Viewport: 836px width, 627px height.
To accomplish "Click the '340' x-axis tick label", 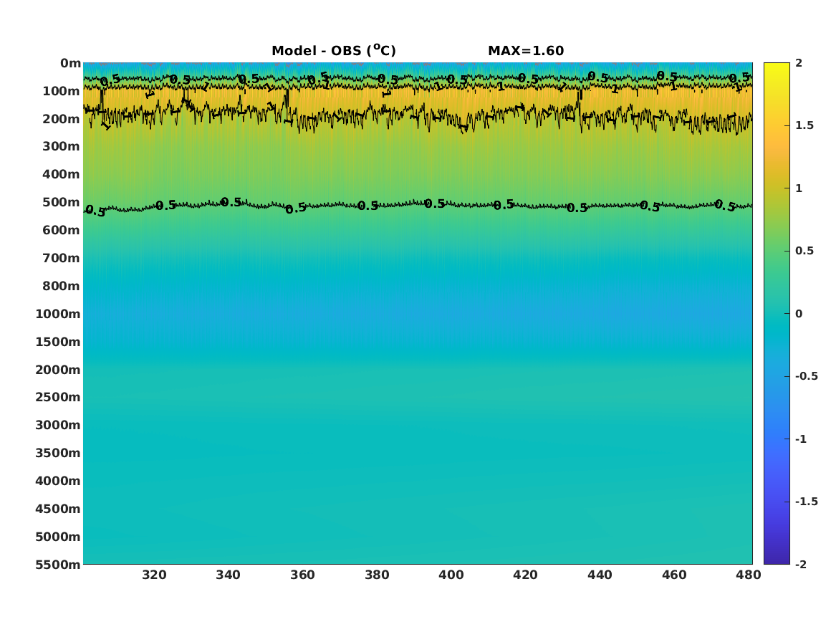I will coord(229,575).
